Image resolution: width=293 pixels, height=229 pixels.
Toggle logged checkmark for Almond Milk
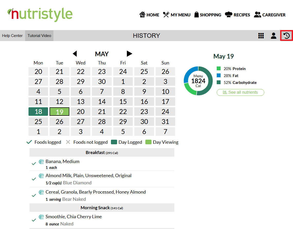click(34, 179)
